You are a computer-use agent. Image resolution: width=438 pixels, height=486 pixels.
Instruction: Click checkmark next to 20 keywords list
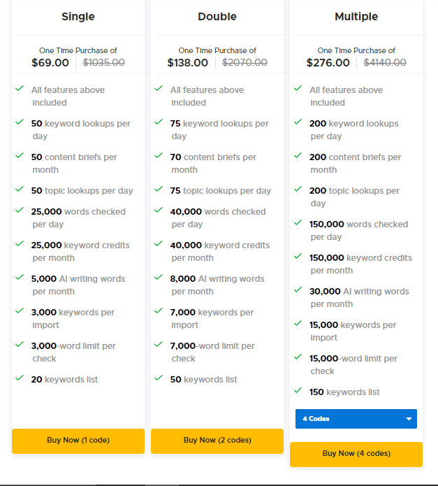coord(19,378)
